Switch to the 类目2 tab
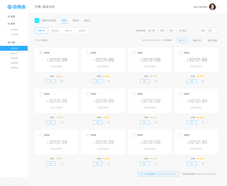The height and width of the screenshot is (186, 227). 76,21
